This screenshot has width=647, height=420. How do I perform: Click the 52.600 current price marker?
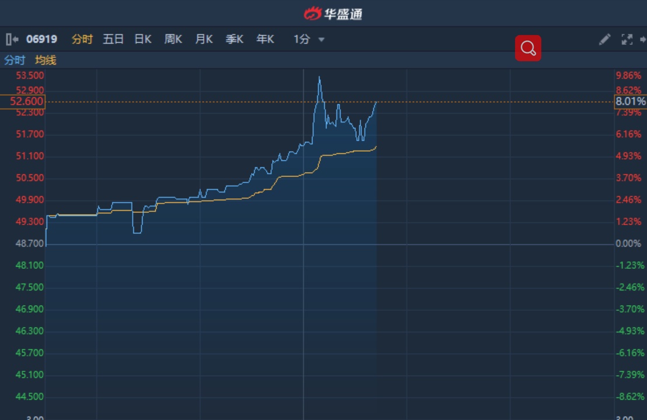coord(23,101)
